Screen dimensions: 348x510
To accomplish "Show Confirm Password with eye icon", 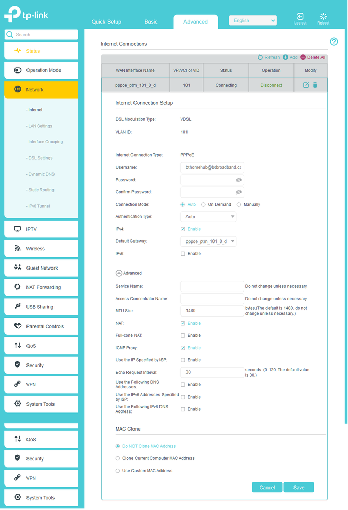I will pyautogui.click(x=238, y=192).
